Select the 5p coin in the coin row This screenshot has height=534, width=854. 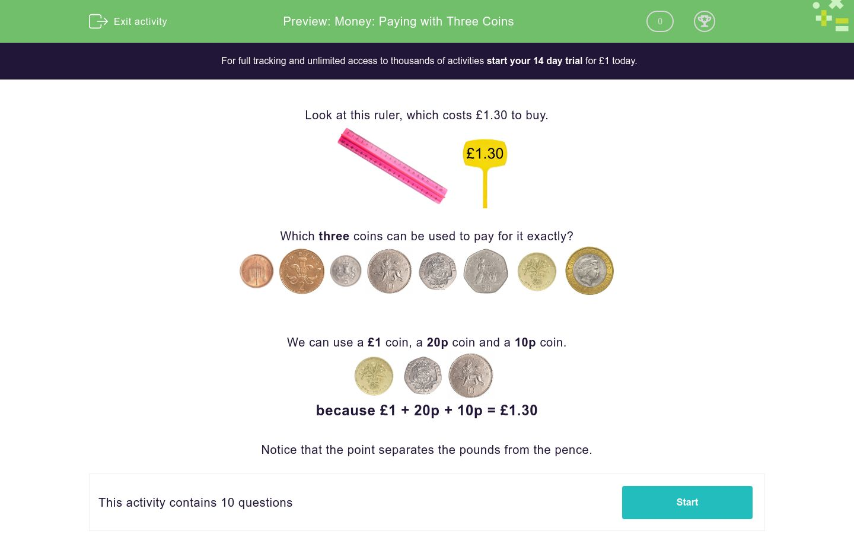(346, 271)
